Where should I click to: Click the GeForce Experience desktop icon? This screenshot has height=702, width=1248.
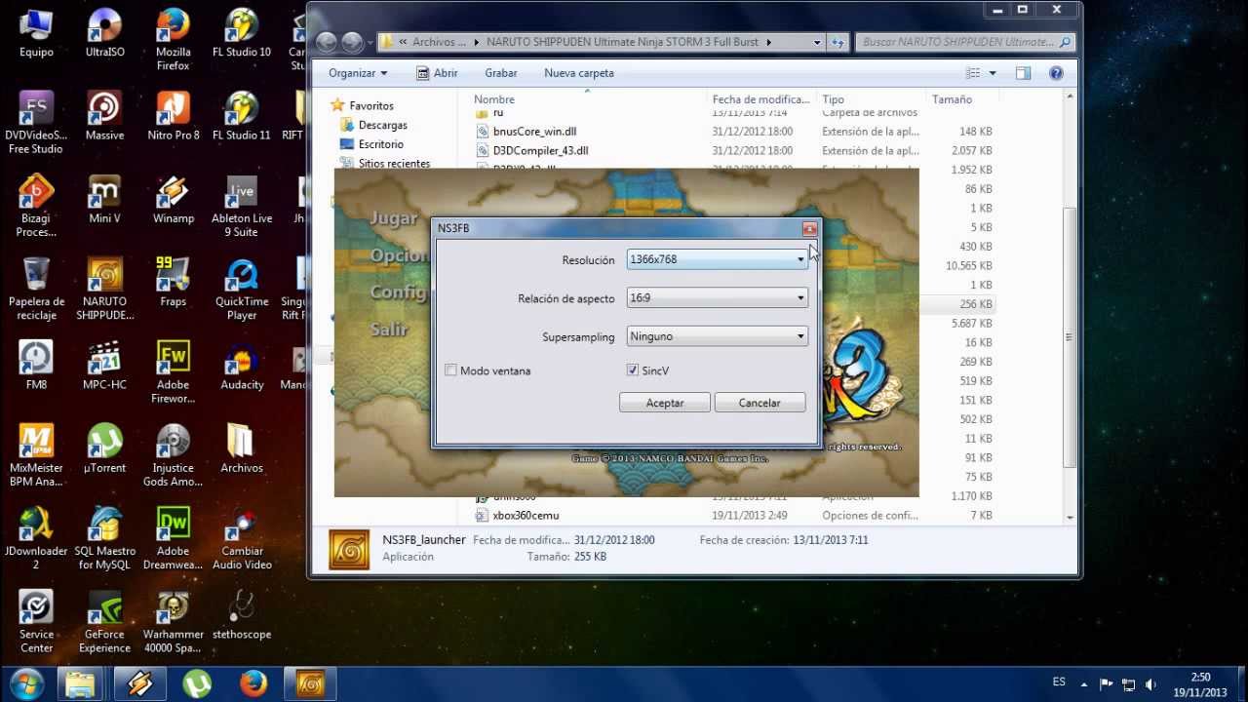click(104, 621)
